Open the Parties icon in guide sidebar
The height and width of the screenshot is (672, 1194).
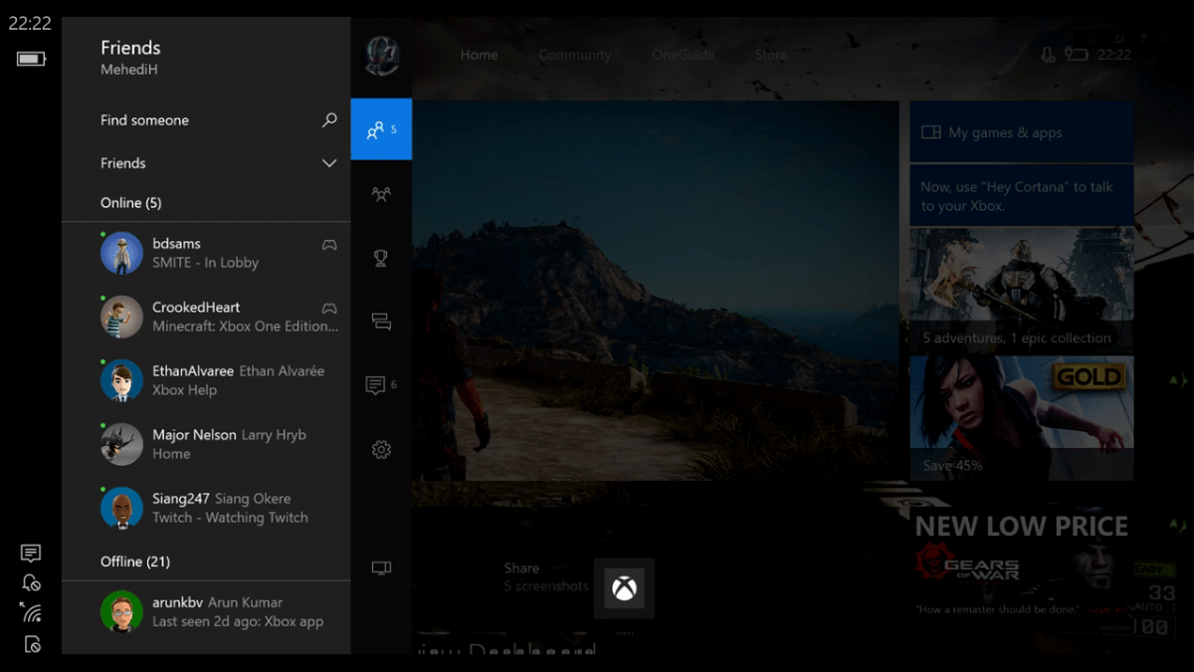pyautogui.click(x=380, y=194)
